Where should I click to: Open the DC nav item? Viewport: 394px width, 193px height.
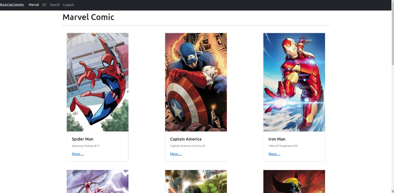pyautogui.click(x=45, y=5)
